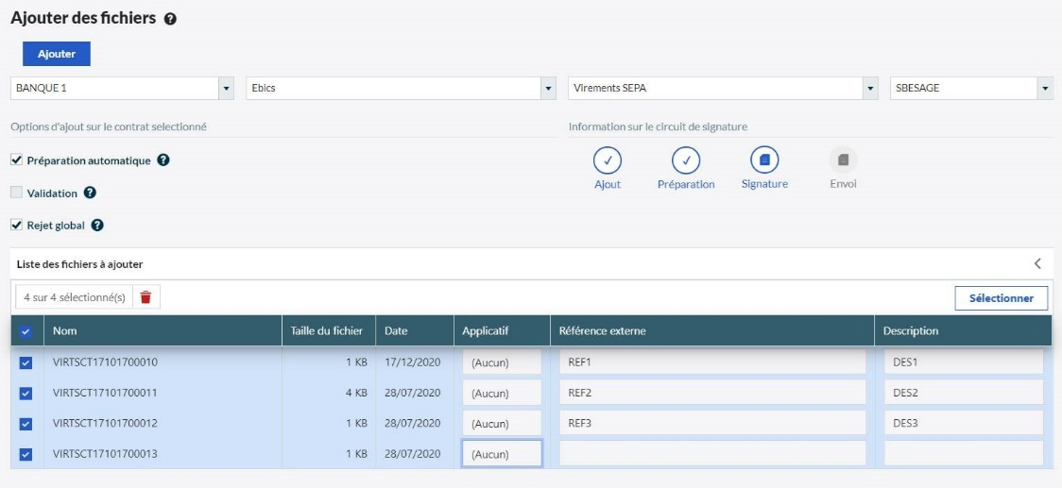Click help icon next to Rejet global
Image resolution: width=1062 pixels, height=488 pixels.
pyautogui.click(x=97, y=226)
